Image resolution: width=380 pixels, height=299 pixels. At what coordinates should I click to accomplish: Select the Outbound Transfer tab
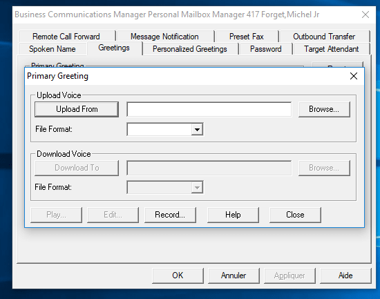coord(324,37)
